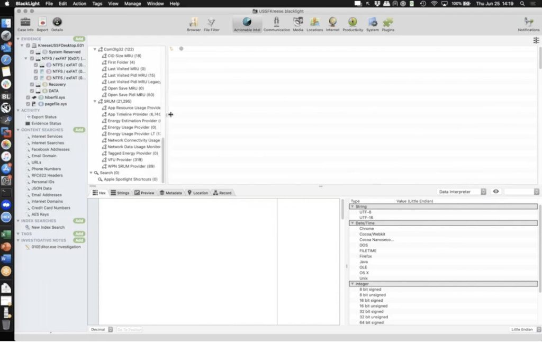The height and width of the screenshot is (342, 542).
Task: Collapse the EVIDENCE section
Action: coord(19,39)
